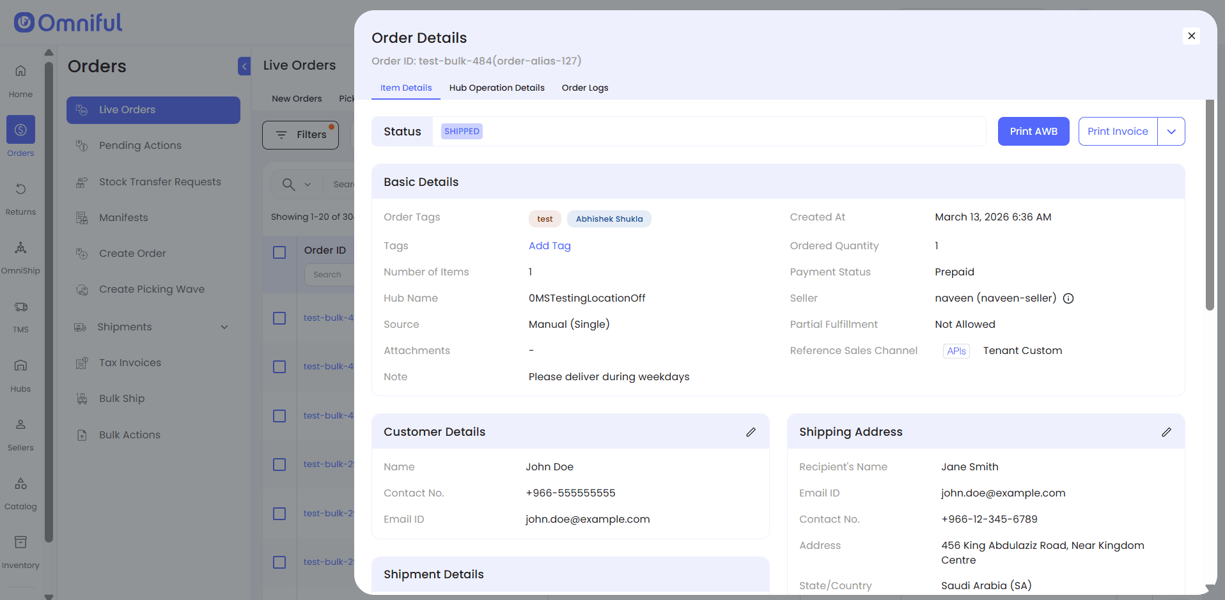Open Catalog from the sidebar

pyautogui.click(x=20, y=491)
